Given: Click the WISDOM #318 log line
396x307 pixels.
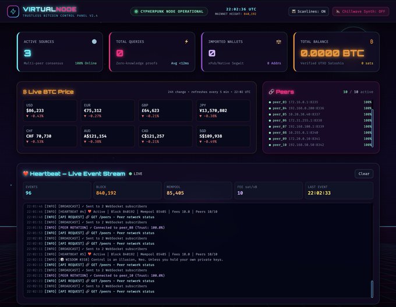Looking at the screenshot, I should pyautogui.click(x=125, y=259).
